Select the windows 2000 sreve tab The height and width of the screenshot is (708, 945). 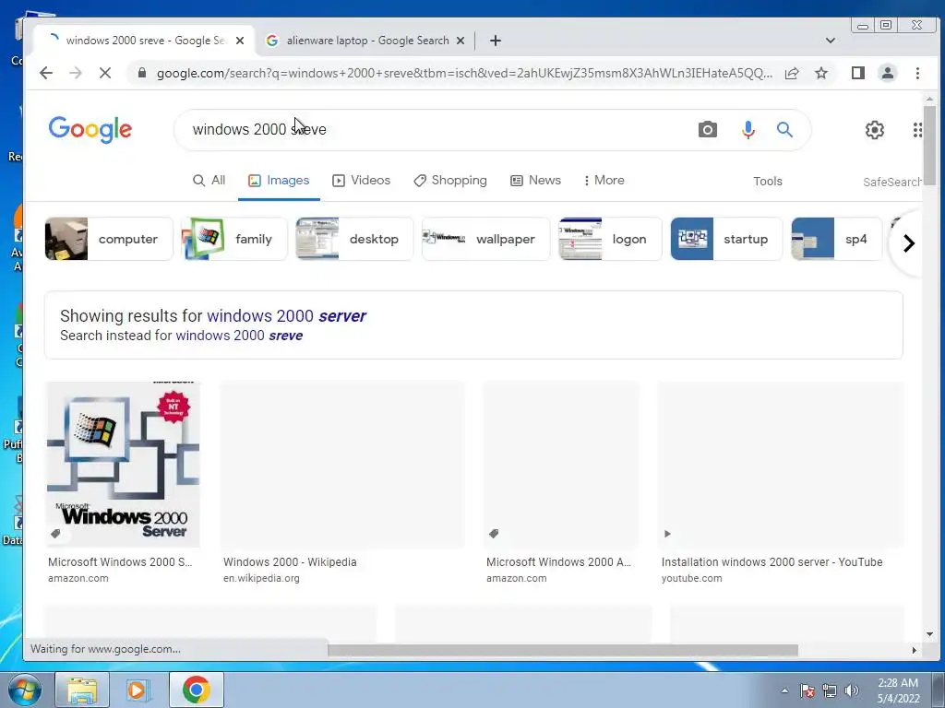(x=146, y=41)
